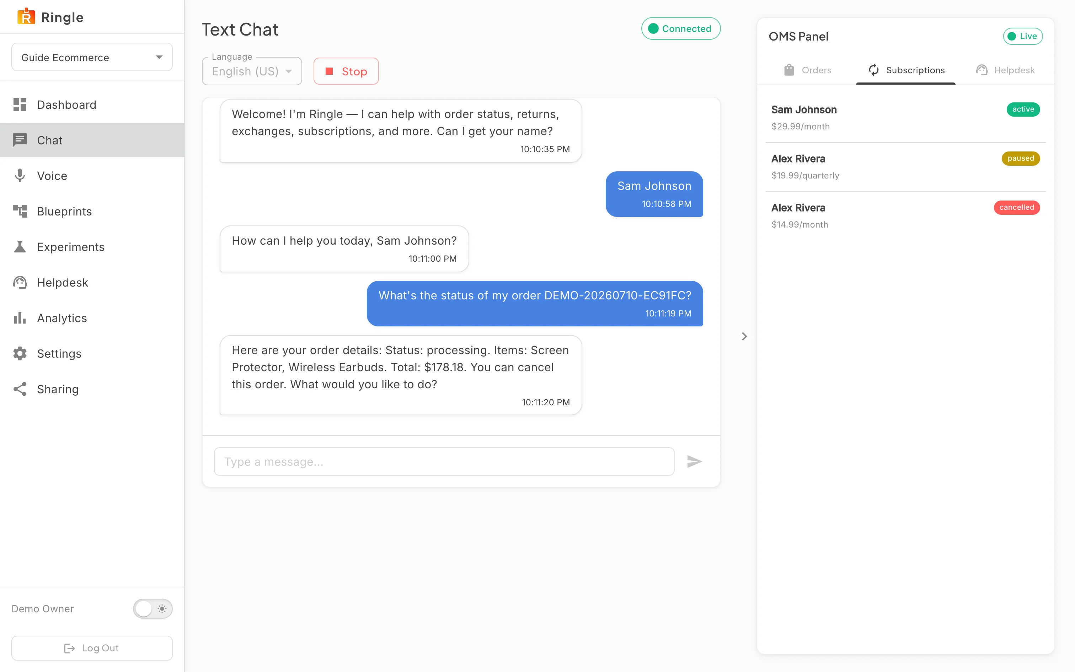Image resolution: width=1075 pixels, height=672 pixels.
Task: Open the Language English (US) dropdown
Action: point(252,71)
